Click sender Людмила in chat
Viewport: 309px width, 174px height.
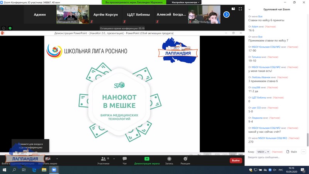point(257,118)
